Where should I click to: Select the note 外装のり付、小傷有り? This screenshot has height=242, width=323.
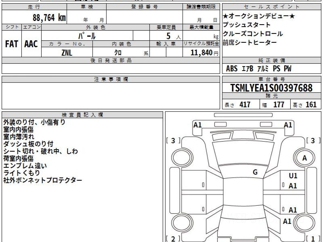(34, 122)
